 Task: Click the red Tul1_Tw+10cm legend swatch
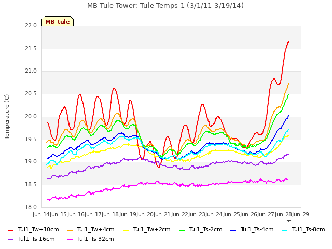(x=10, y=230)
